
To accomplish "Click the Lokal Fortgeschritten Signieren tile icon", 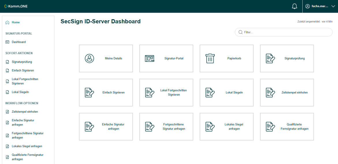I will 150,92.
